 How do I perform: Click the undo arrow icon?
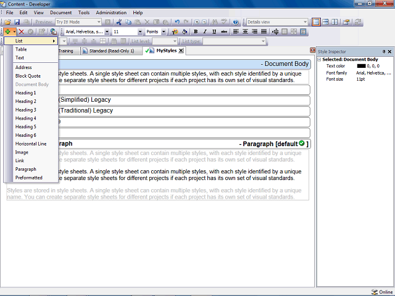pos(177,22)
